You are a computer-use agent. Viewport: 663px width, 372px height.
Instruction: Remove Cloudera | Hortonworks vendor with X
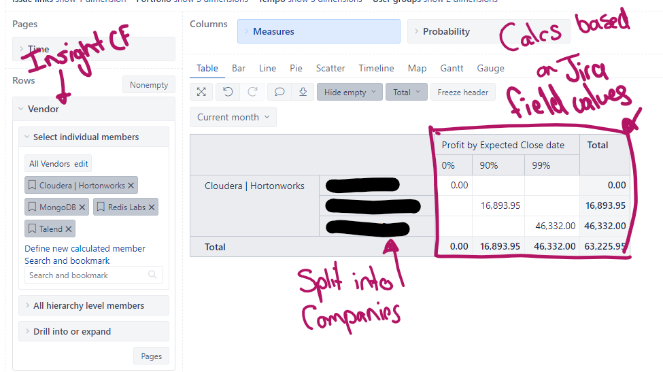coord(131,186)
